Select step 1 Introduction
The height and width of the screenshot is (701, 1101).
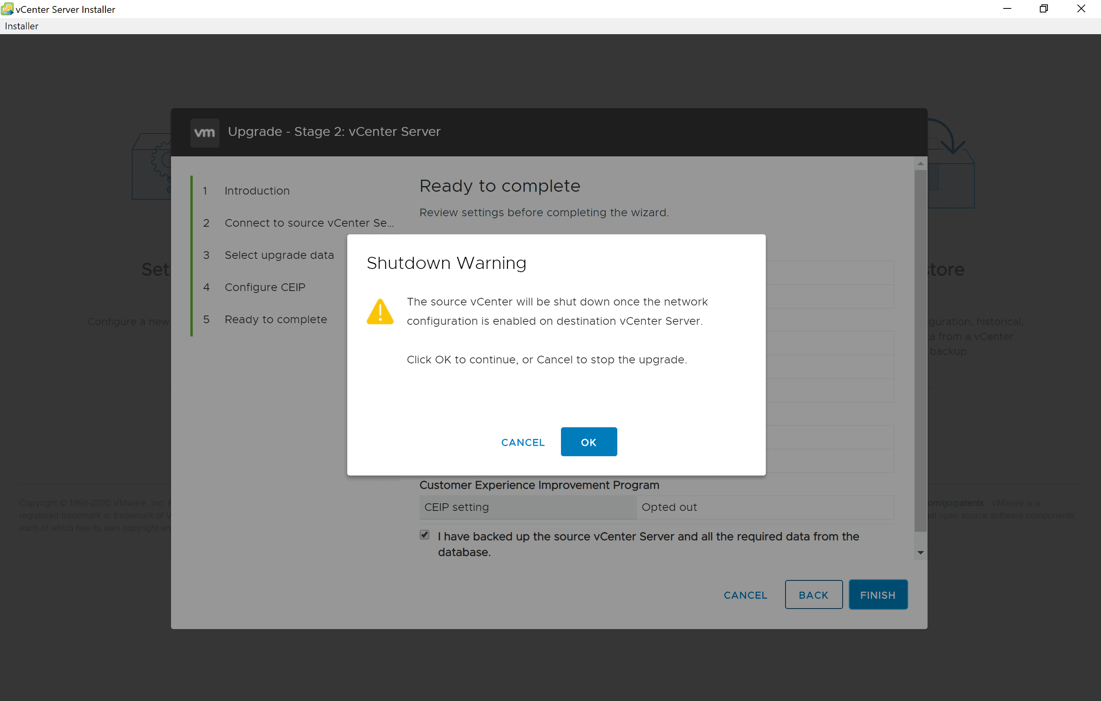(257, 191)
